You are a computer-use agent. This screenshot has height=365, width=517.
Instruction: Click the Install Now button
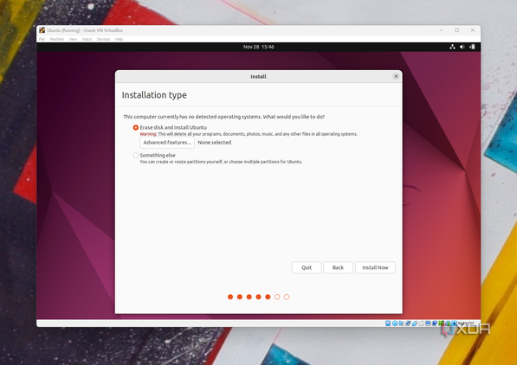375,267
